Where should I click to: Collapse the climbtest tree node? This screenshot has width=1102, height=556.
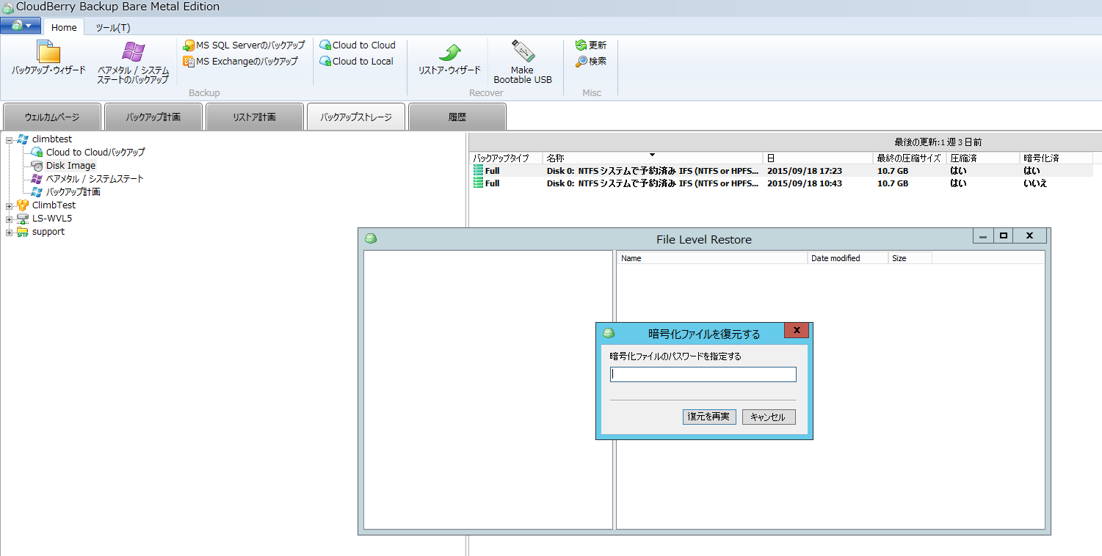coord(10,139)
